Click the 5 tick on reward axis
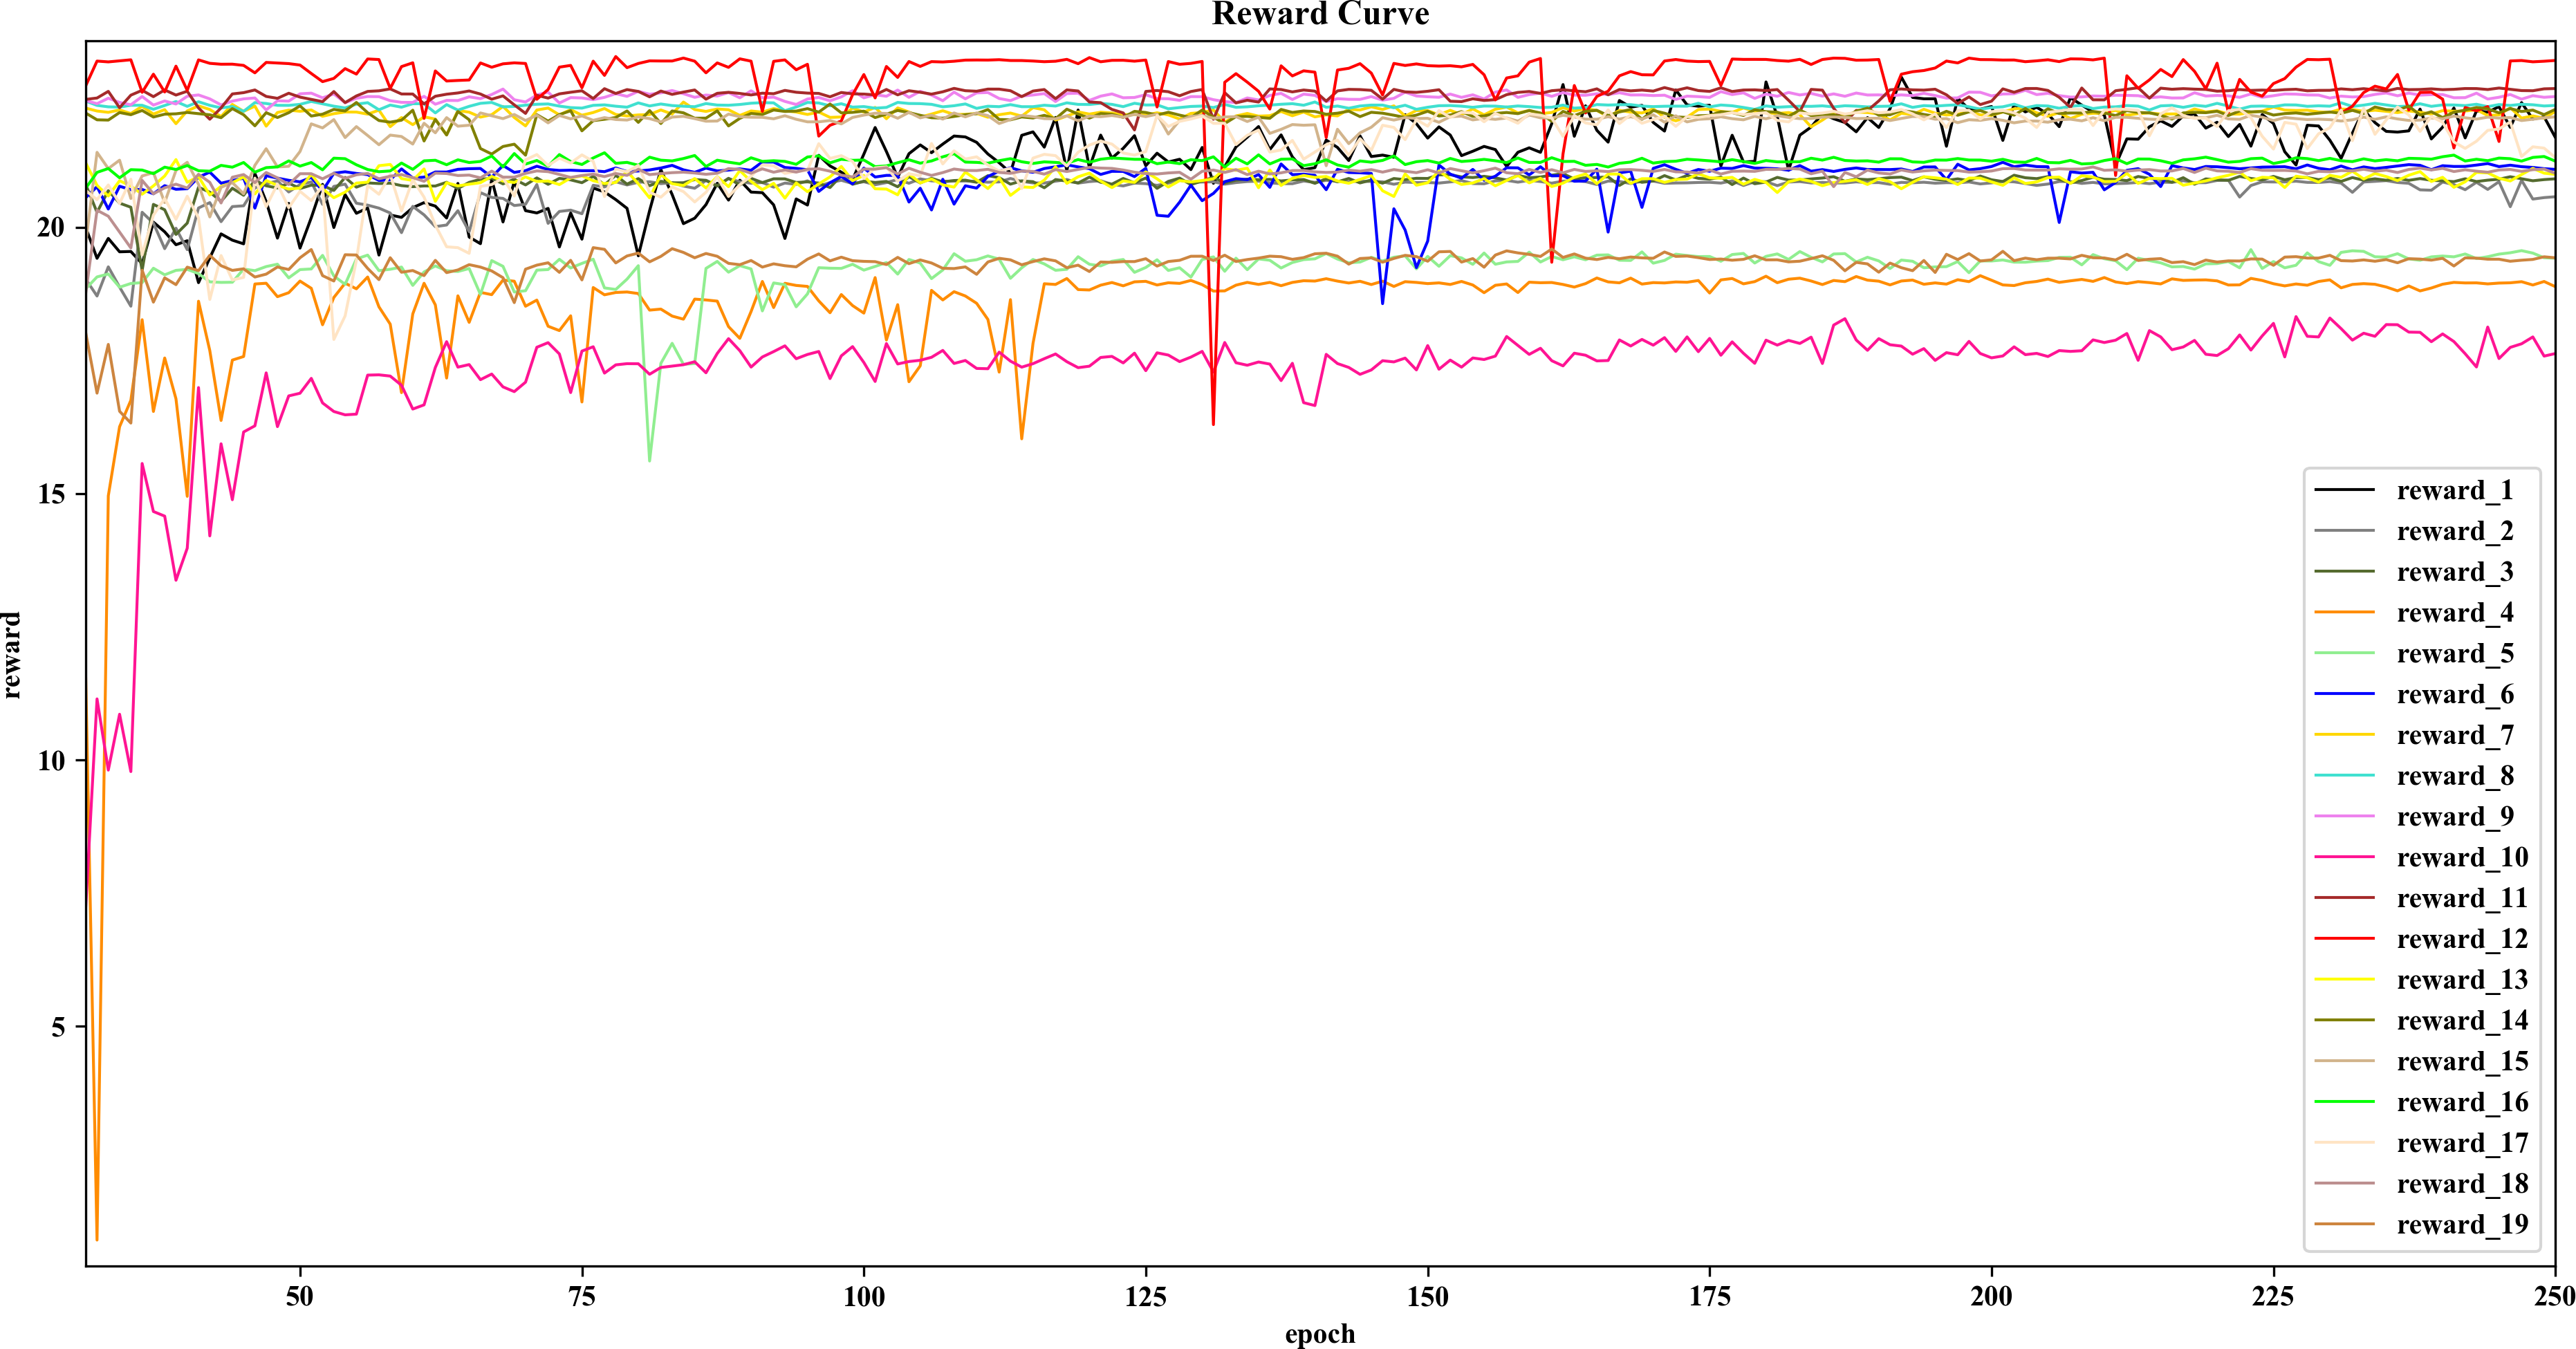This screenshot has height=1349, width=2576. [58, 1028]
